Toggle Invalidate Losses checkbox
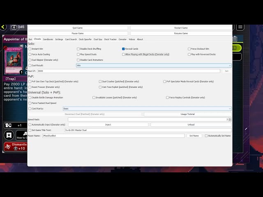Viewport: 263px width, 197px height. (94, 98)
